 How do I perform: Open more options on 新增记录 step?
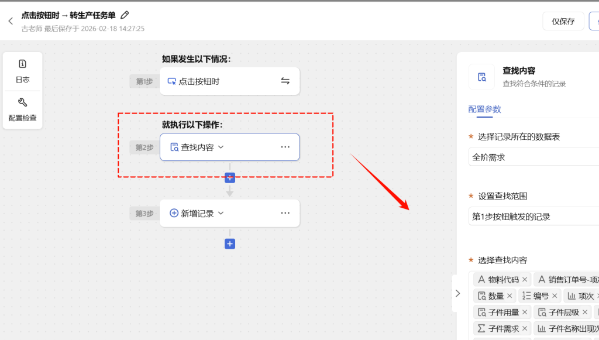coord(285,213)
